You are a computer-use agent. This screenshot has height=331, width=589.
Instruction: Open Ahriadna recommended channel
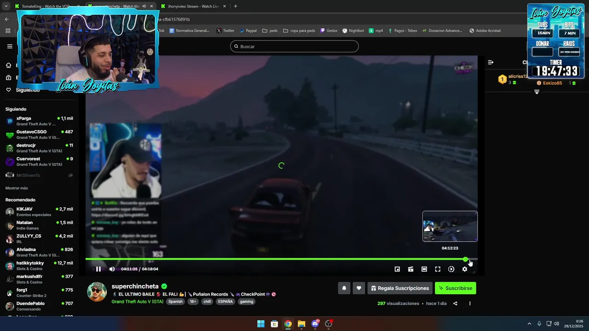(x=39, y=252)
